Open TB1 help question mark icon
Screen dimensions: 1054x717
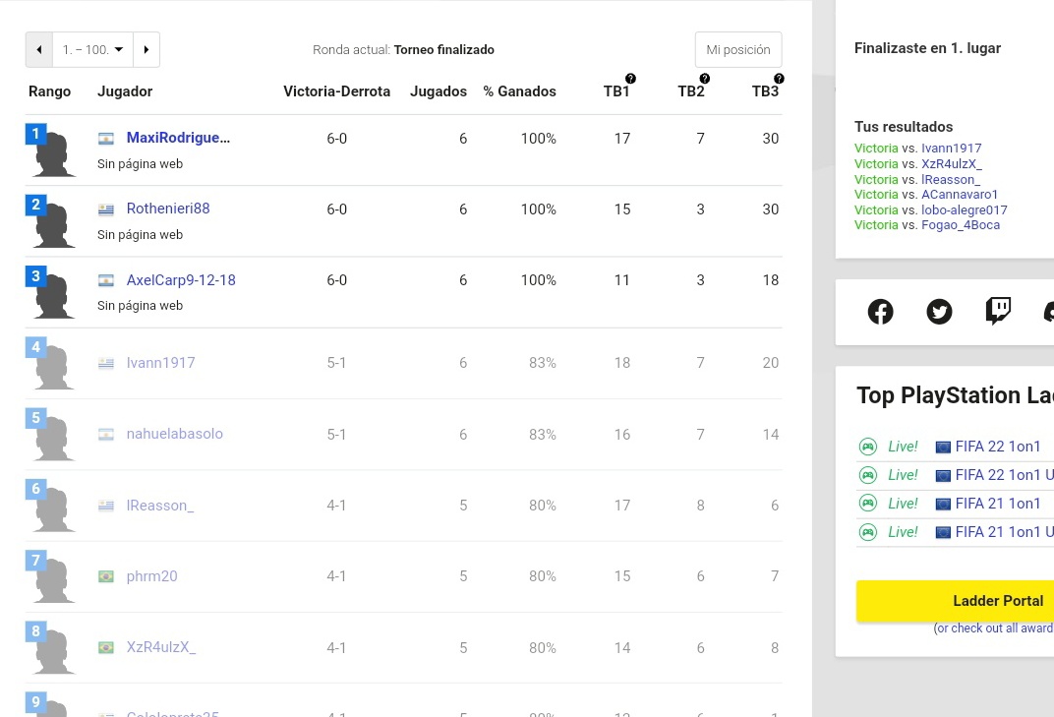[630, 79]
